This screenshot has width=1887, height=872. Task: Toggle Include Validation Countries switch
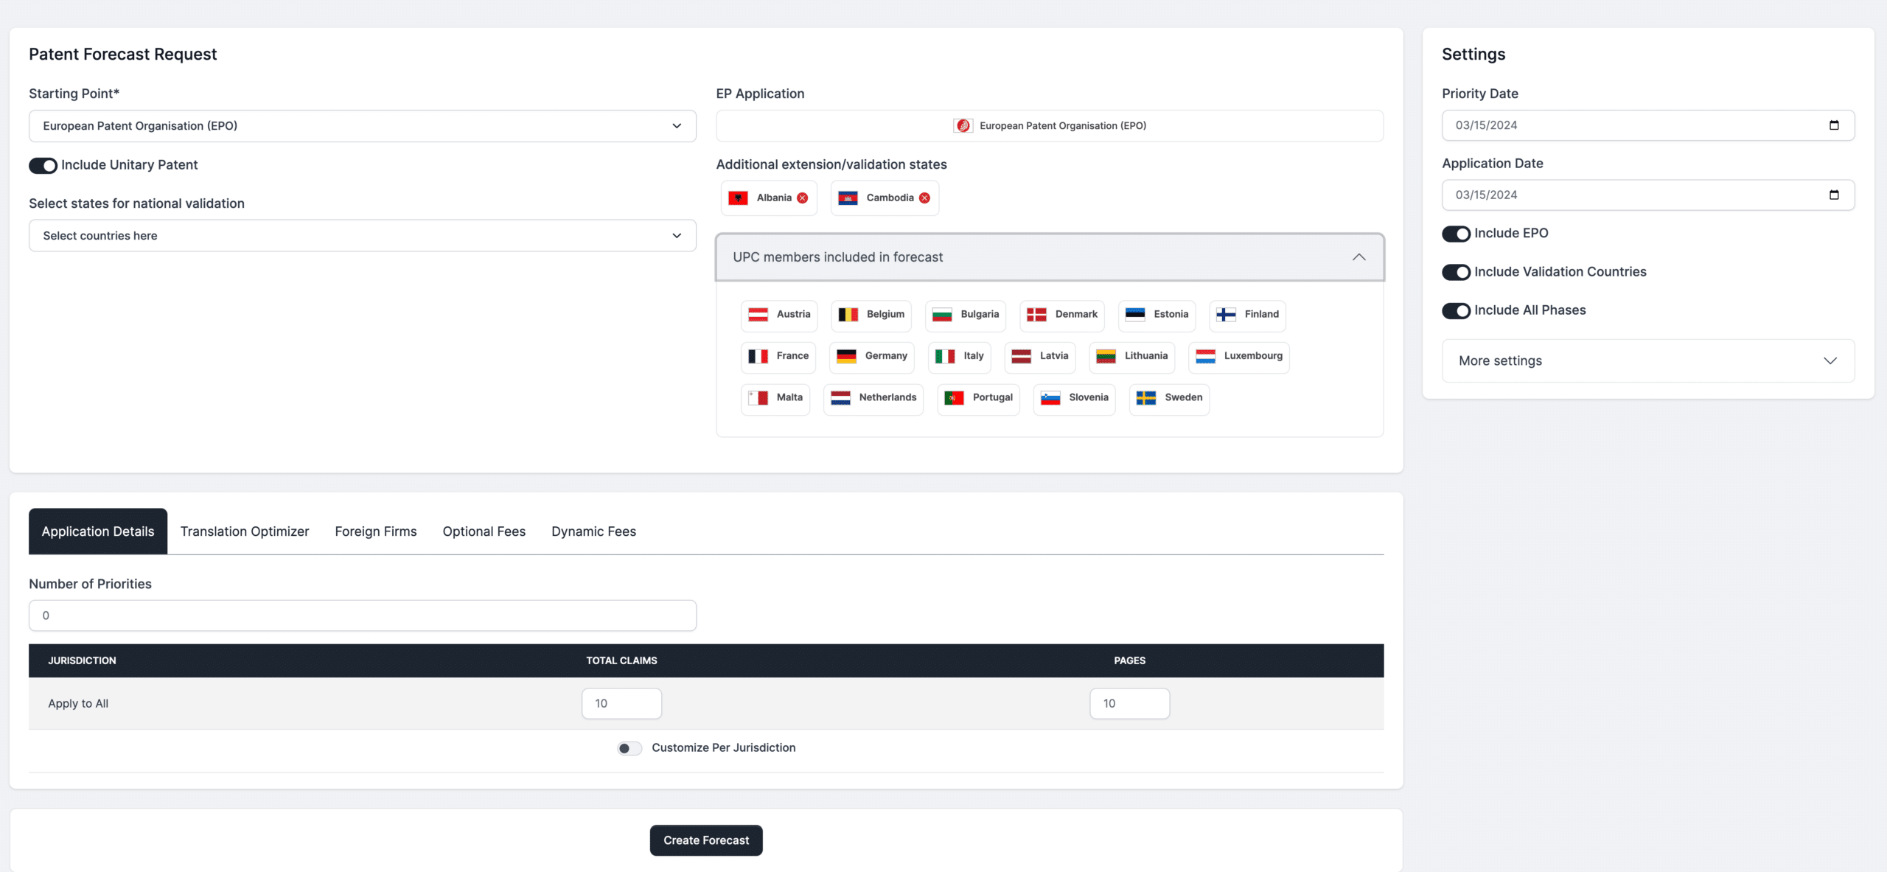1456,273
